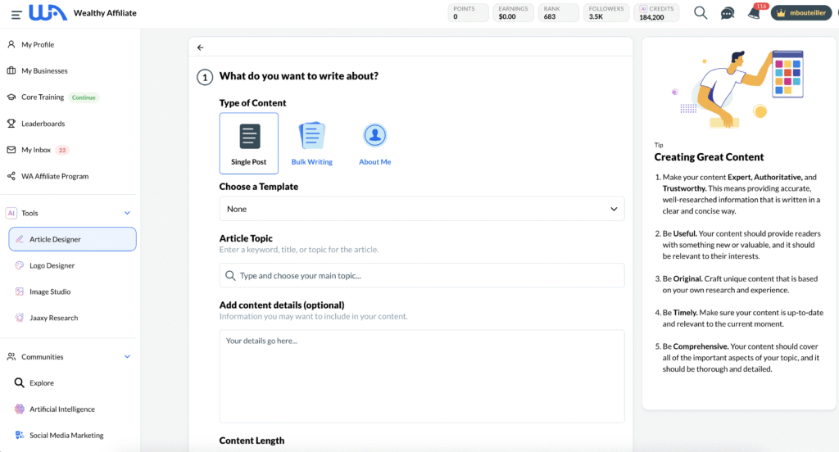Viewport: 839px width, 452px height.
Task: Select Single Post content type
Action: (x=248, y=143)
